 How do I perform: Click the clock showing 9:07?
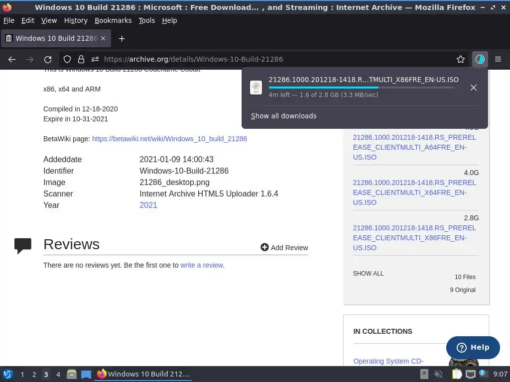(x=500, y=374)
